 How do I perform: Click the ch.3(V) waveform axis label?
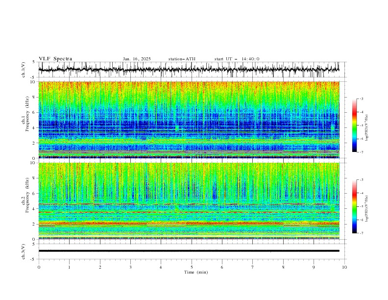24,251
